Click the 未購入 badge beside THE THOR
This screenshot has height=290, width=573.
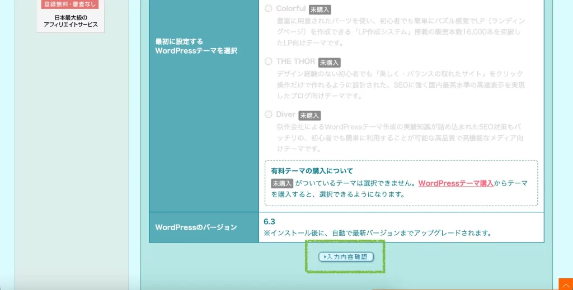pos(330,63)
